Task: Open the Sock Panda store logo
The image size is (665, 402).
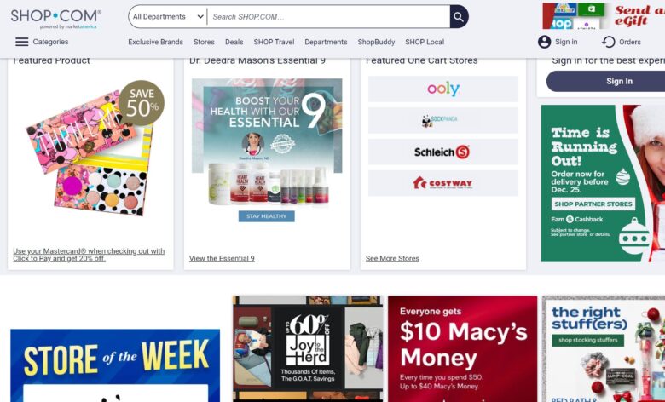Action: pos(443,120)
